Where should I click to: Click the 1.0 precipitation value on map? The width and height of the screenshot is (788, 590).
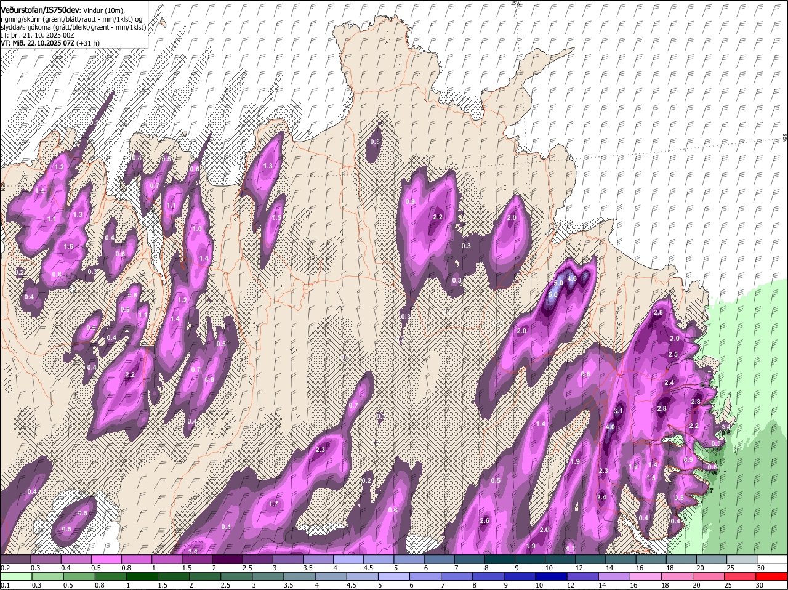(x=197, y=228)
